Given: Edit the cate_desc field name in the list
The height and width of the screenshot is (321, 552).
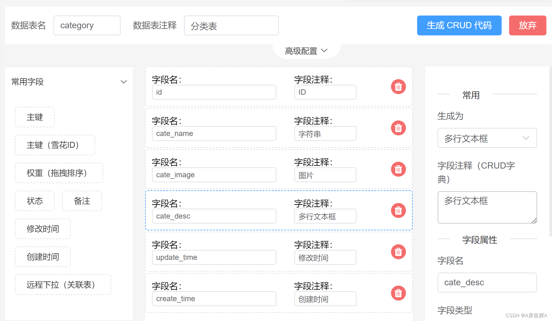Looking at the screenshot, I should pos(214,216).
